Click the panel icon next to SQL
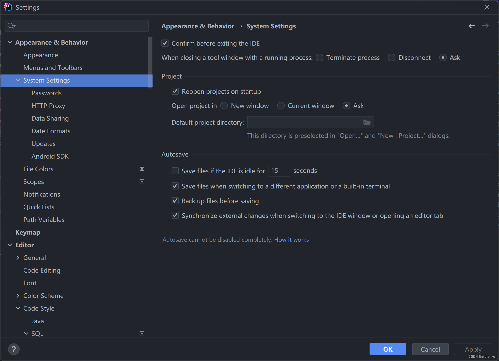 (x=142, y=333)
